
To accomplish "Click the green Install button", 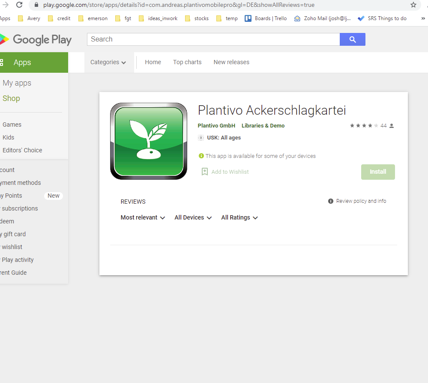I will [378, 172].
